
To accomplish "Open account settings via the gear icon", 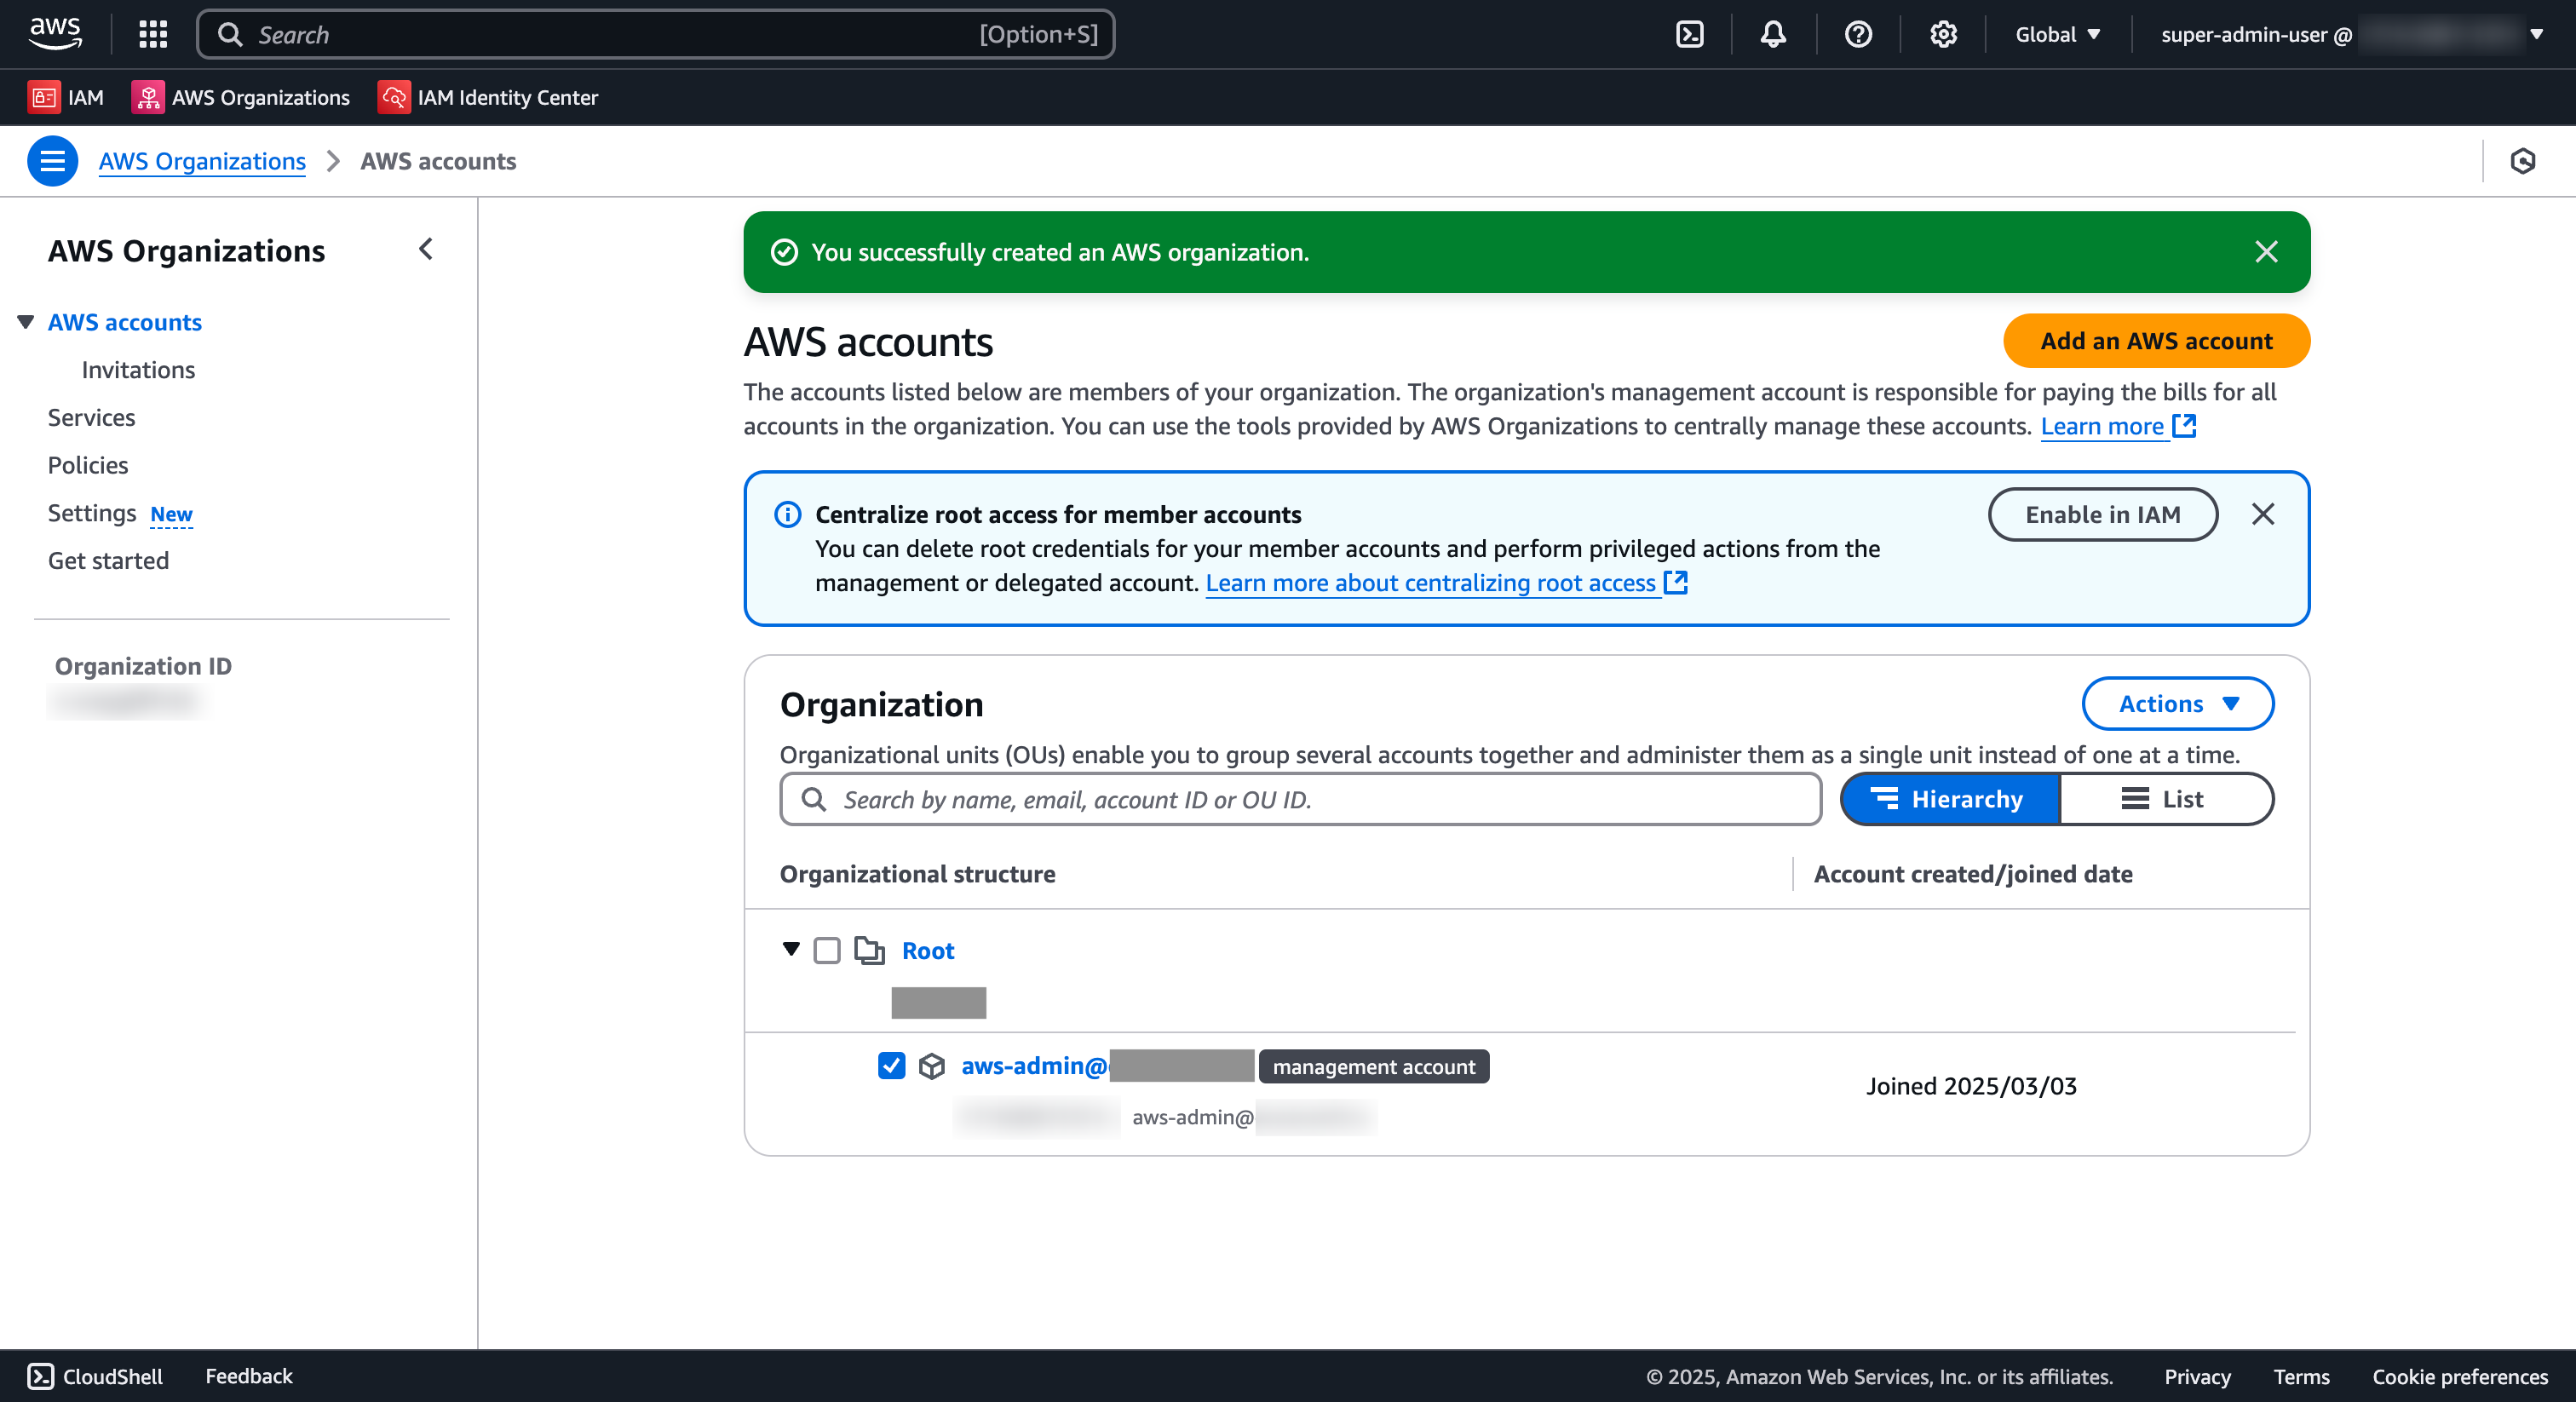I will click(x=1943, y=33).
